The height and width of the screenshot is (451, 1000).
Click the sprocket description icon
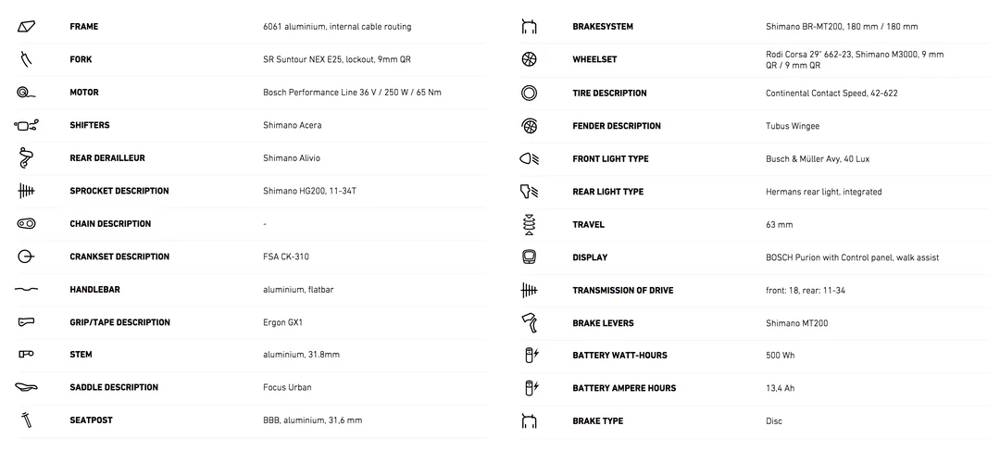(26, 191)
